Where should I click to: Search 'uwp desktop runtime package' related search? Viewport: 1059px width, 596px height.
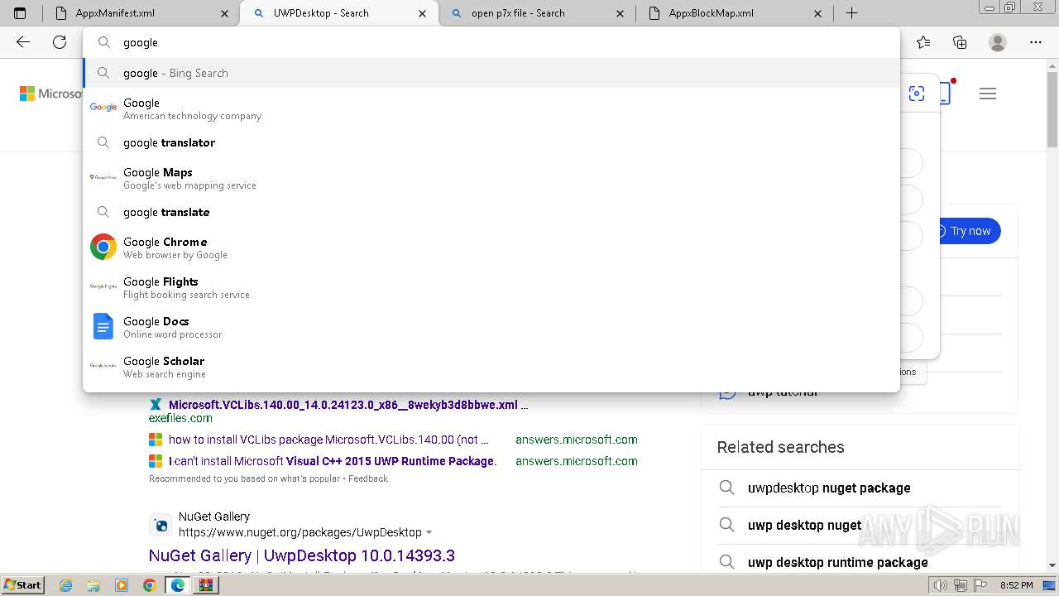click(837, 562)
